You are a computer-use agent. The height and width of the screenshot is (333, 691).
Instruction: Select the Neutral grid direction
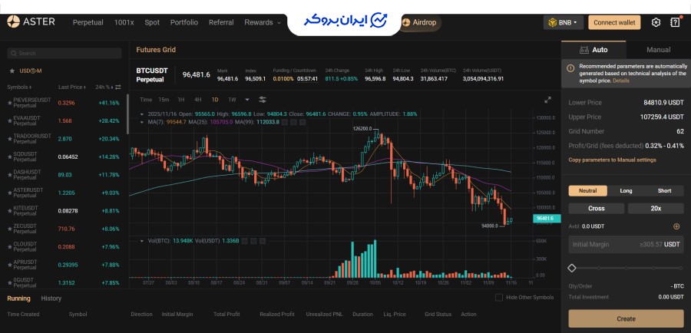(x=587, y=191)
